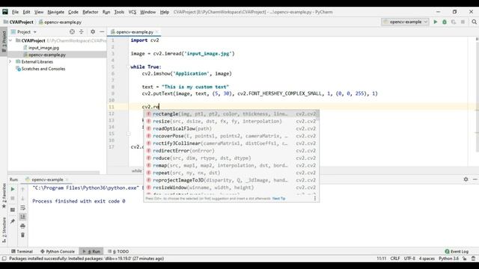The width and height of the screenshot is (479, 269).
Task: Open the VCS menu
Action: click(x=132, y=12)
